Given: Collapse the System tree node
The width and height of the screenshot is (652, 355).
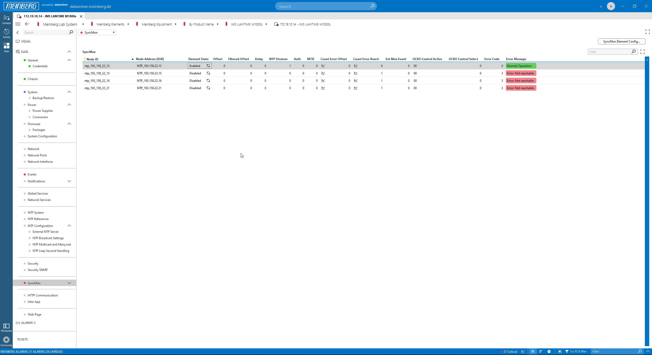Looking at the screenshot, I should coord(69,92).
